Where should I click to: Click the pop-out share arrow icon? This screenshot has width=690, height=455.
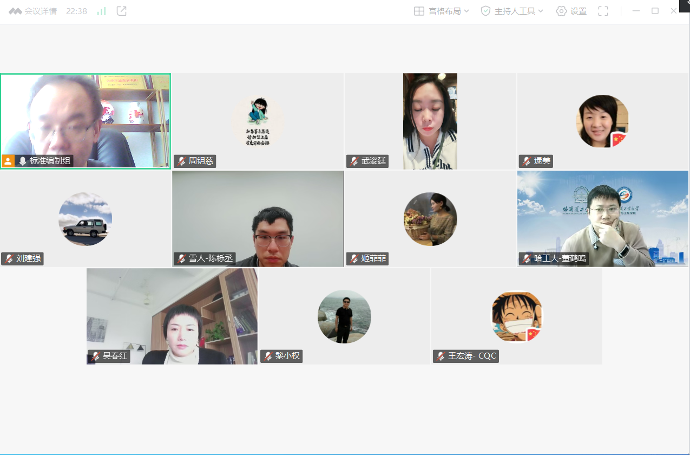(122, 11)
